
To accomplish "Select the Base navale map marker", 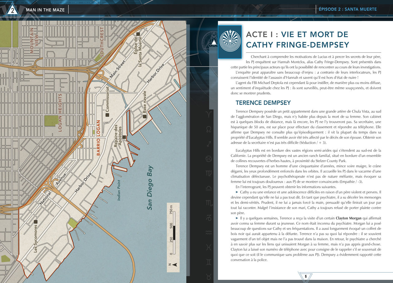I will [144, 117].
